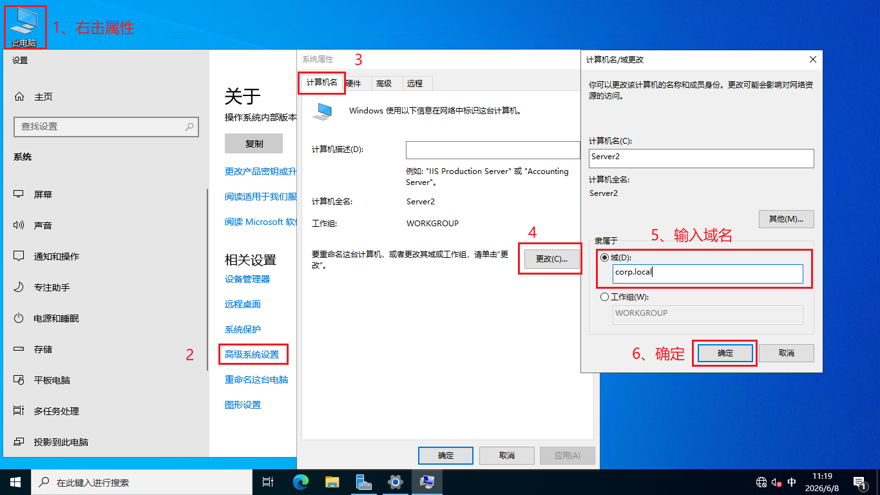Open Projecting to this PC icon

pos(19,442)
